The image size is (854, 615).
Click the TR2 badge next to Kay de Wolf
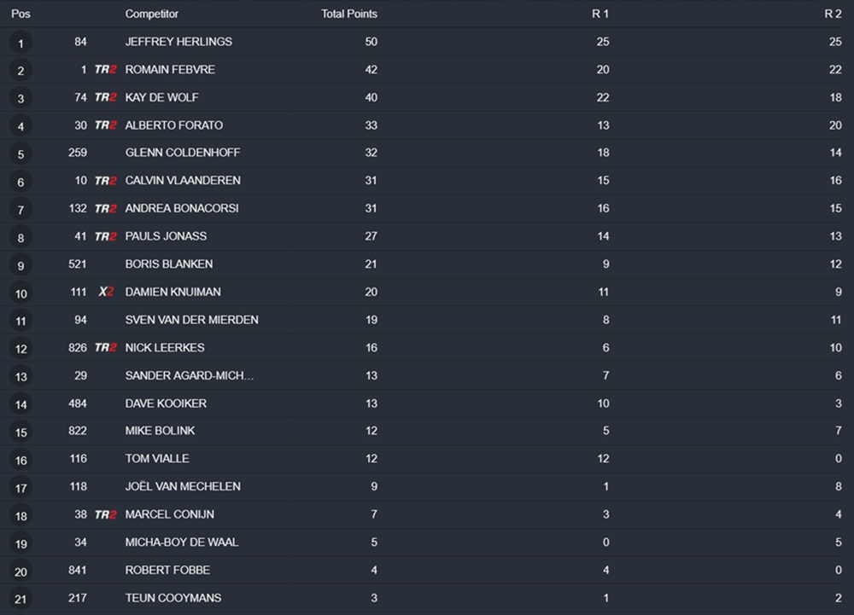105,97
